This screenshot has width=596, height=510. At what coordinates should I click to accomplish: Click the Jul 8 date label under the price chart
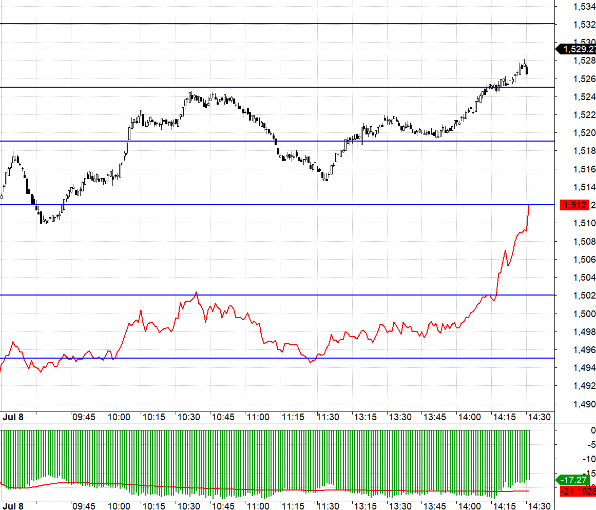(x=13, y=417)
